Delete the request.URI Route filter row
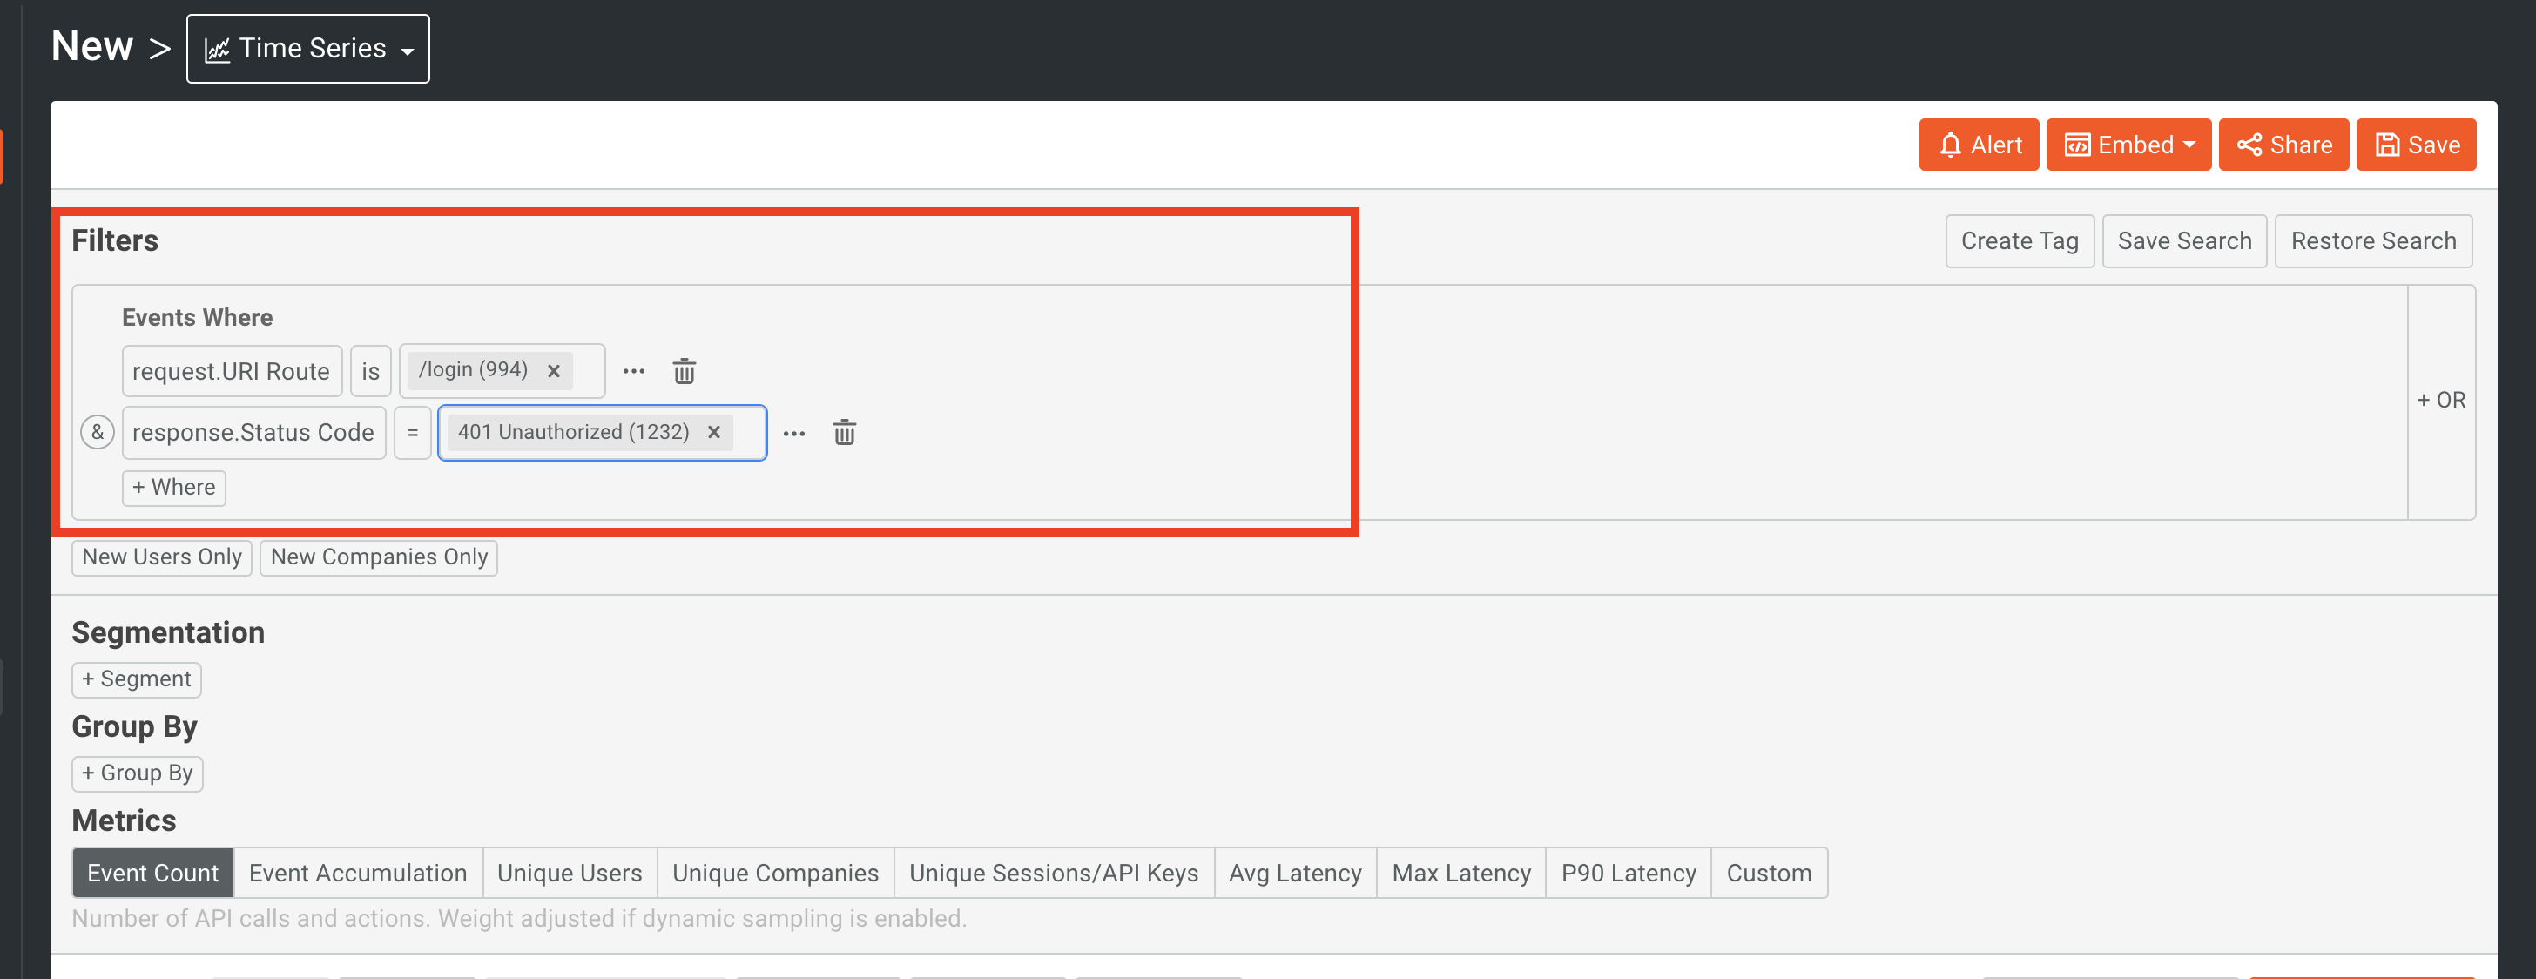This screenshot has height=979, width=2536. [685, 371]
